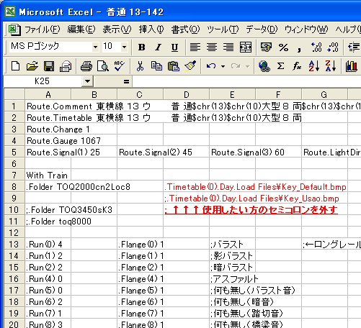This screenshot has height=328, width=361.
Task: Insert hyperlink using the globe icon
Action: point(264,66)
